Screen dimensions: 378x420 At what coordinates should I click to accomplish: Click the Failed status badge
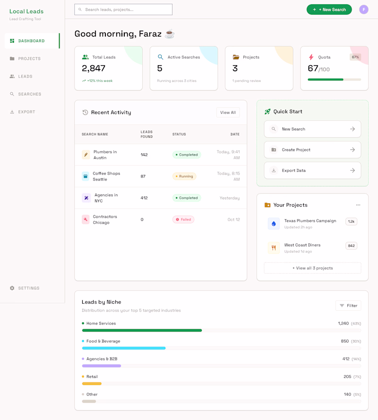coord(183,219)
